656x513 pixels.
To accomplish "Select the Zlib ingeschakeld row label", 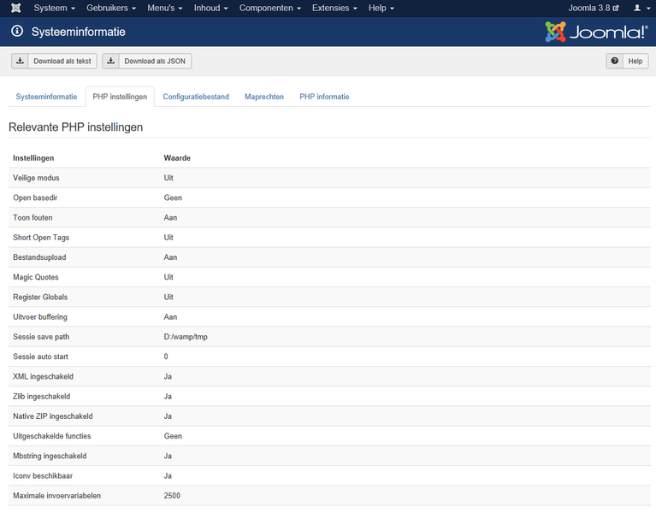I will (x=41, y=397).
